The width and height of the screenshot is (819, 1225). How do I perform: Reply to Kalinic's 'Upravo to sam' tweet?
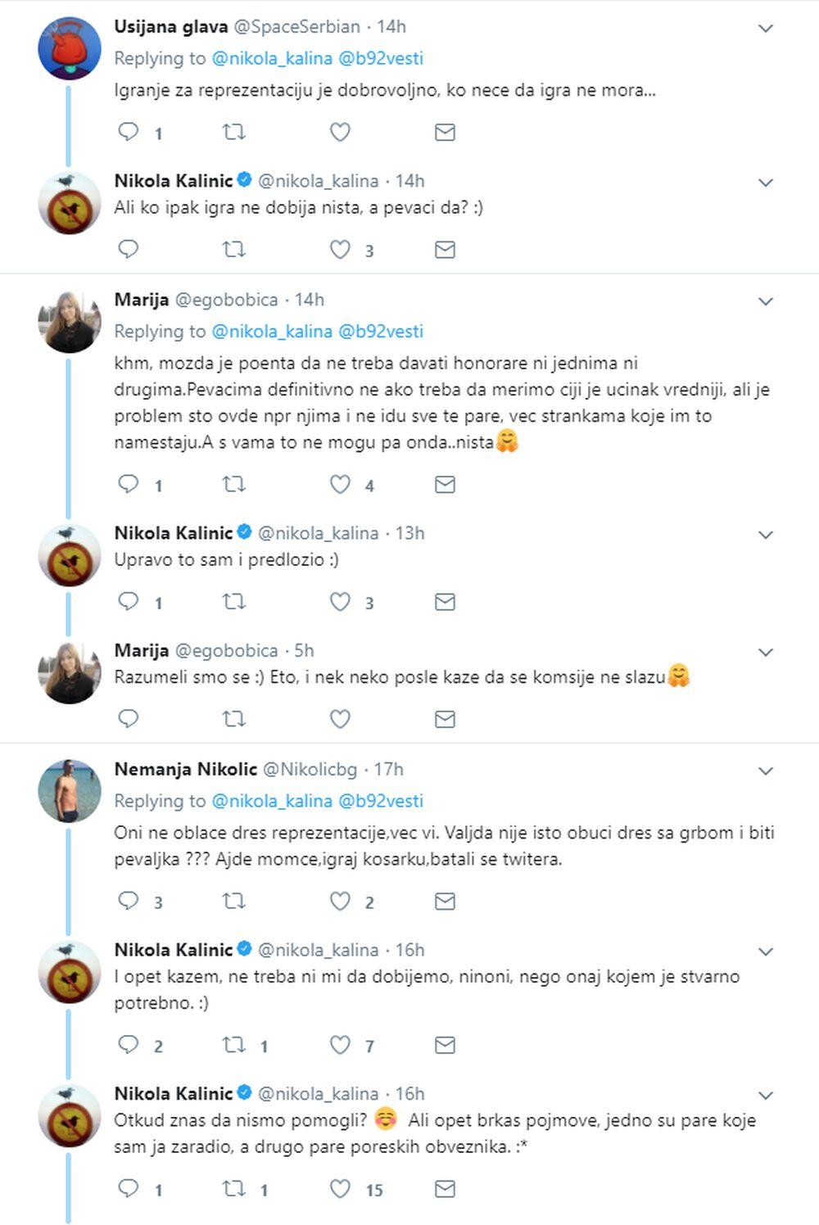coord(129,602)
